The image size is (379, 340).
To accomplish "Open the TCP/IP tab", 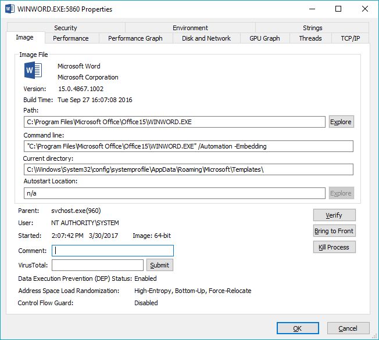I will tap(351, 38).
